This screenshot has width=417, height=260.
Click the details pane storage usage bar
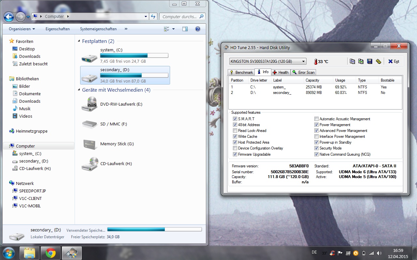pos(154,229)
